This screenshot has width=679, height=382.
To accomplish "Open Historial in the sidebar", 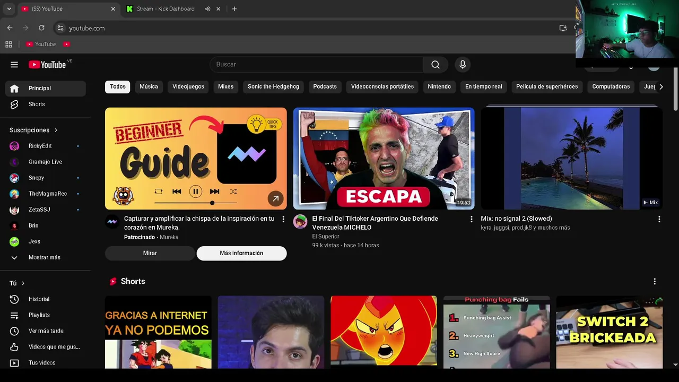I will pyautogui.click(x=45, y=299).
